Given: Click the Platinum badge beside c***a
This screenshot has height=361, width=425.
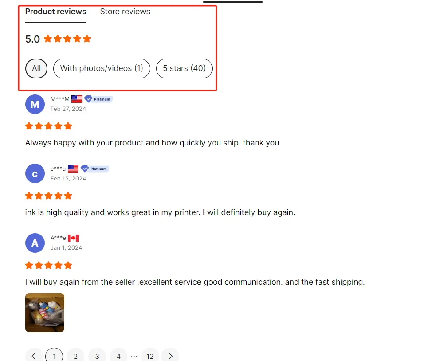Looking at the screenshot, I should click(x=94, y=169).
